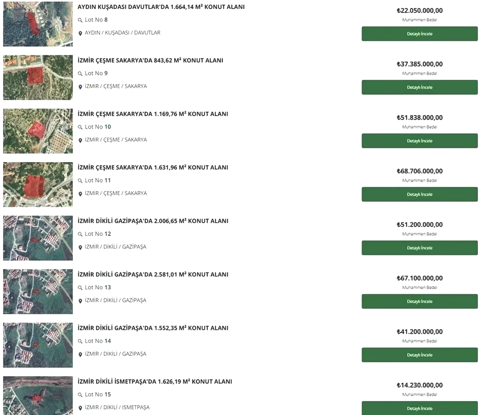View details of the ₺68.706.000,00 lot

coord(420,195)
